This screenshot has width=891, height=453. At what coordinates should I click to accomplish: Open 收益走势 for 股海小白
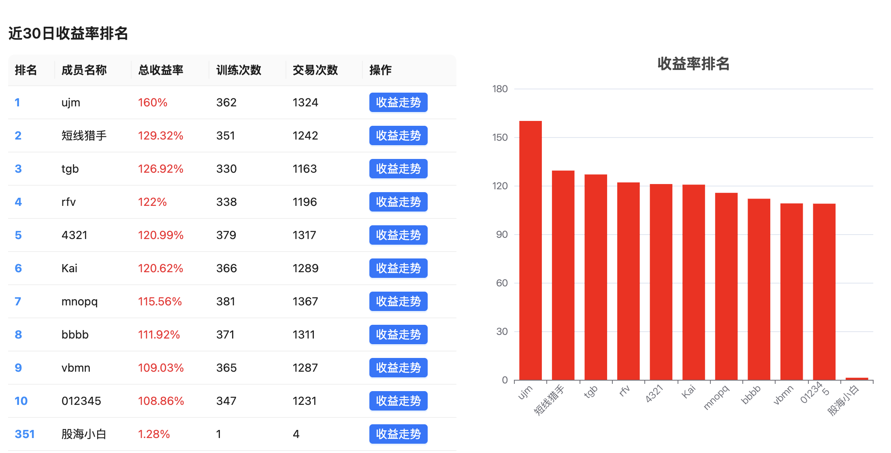point(398,434)
